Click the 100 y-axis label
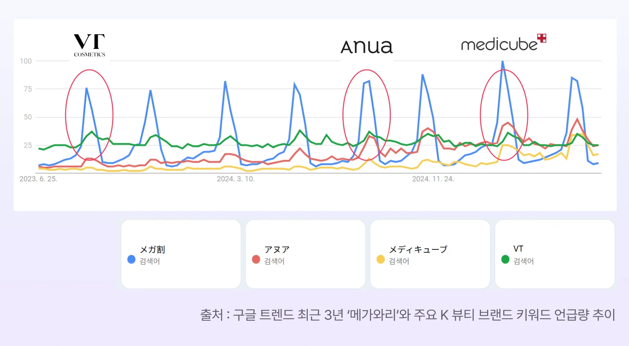629x346 pixels. click(x=26, y=61)
